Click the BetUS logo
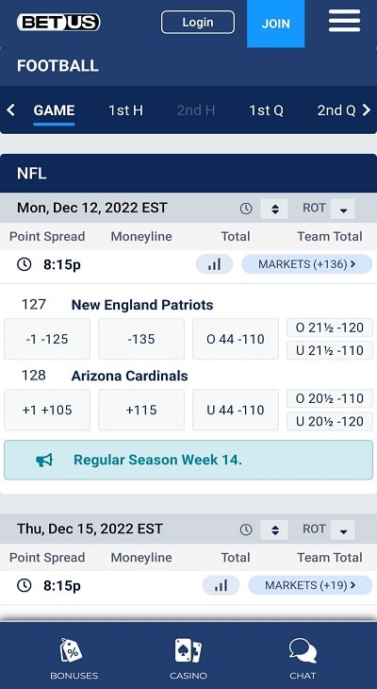 [x=58, y=22]
